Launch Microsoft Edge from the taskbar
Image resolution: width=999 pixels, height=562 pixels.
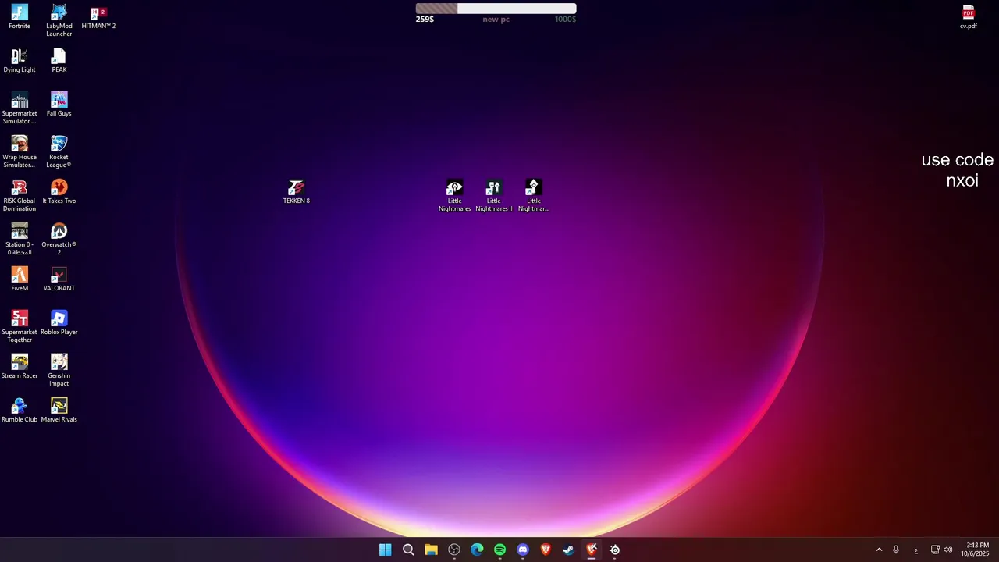pyautogui.click(x=477, y=550)
